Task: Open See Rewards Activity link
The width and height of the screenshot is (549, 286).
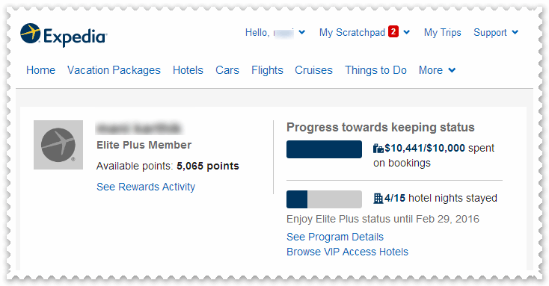Action: (x=146, y=187)
